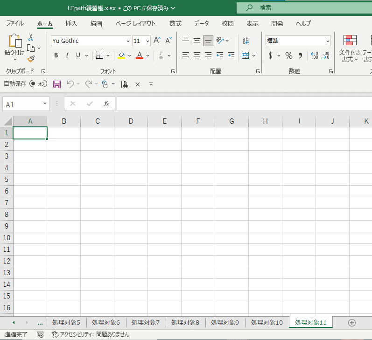Increase decimal places
The height and width of the screenshot is (340, 372).
[314, 56]
